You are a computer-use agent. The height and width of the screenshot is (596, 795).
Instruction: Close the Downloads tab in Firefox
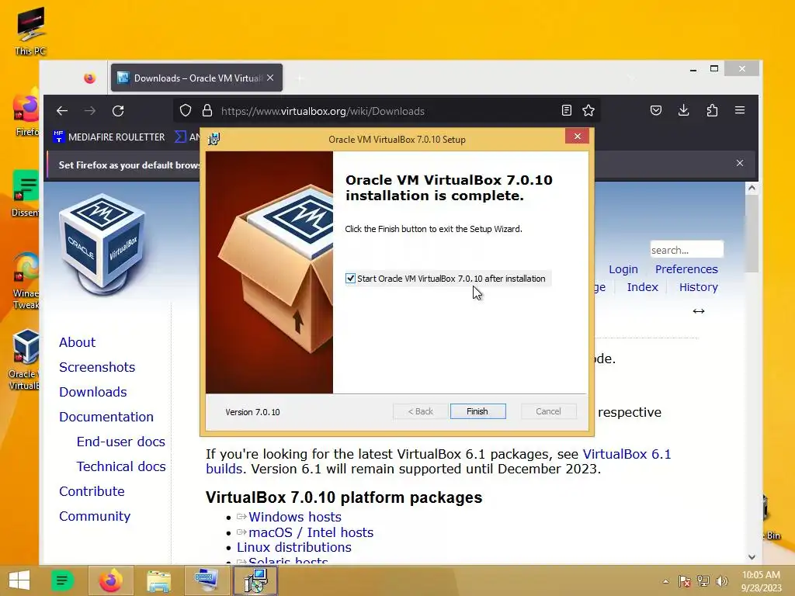point(270,78)
